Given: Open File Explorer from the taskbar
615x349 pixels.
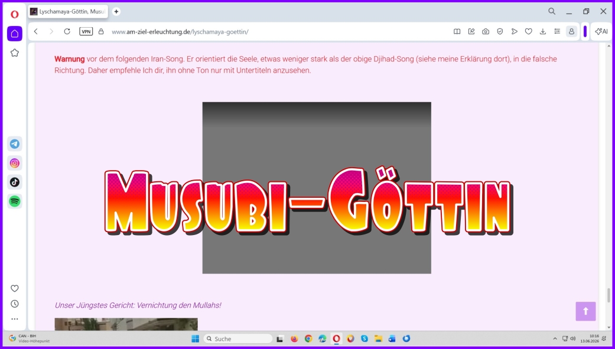Looking at the screenshot, I should click(378, 339).
